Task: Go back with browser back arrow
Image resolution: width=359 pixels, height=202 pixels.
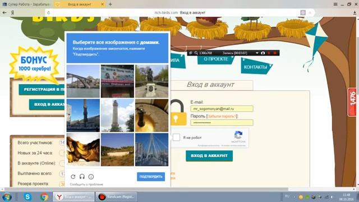Action: point(4,12)
